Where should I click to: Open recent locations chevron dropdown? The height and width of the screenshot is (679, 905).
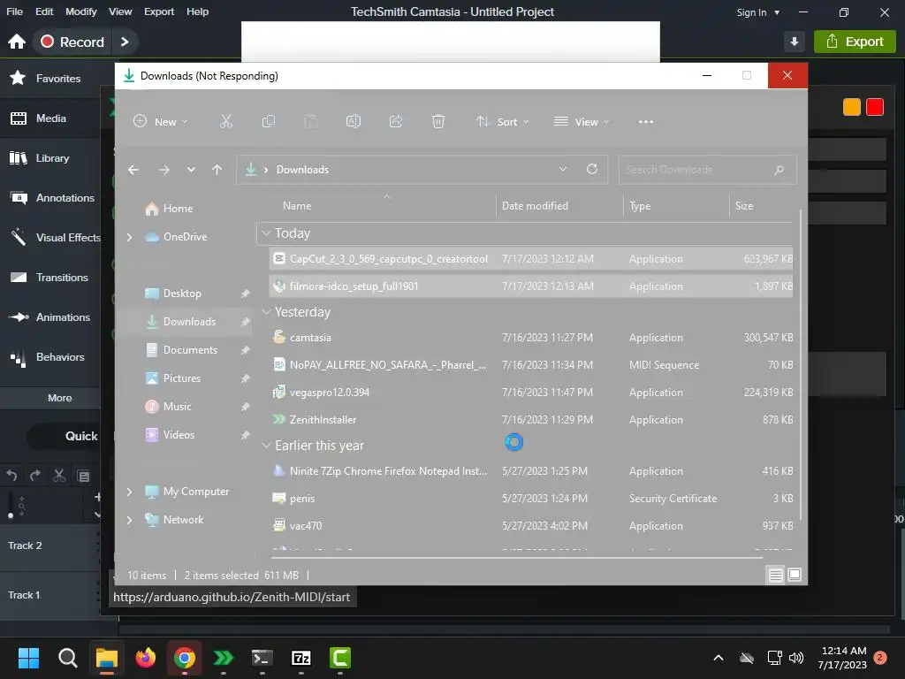pyautogui.click(x=191, y=170)
